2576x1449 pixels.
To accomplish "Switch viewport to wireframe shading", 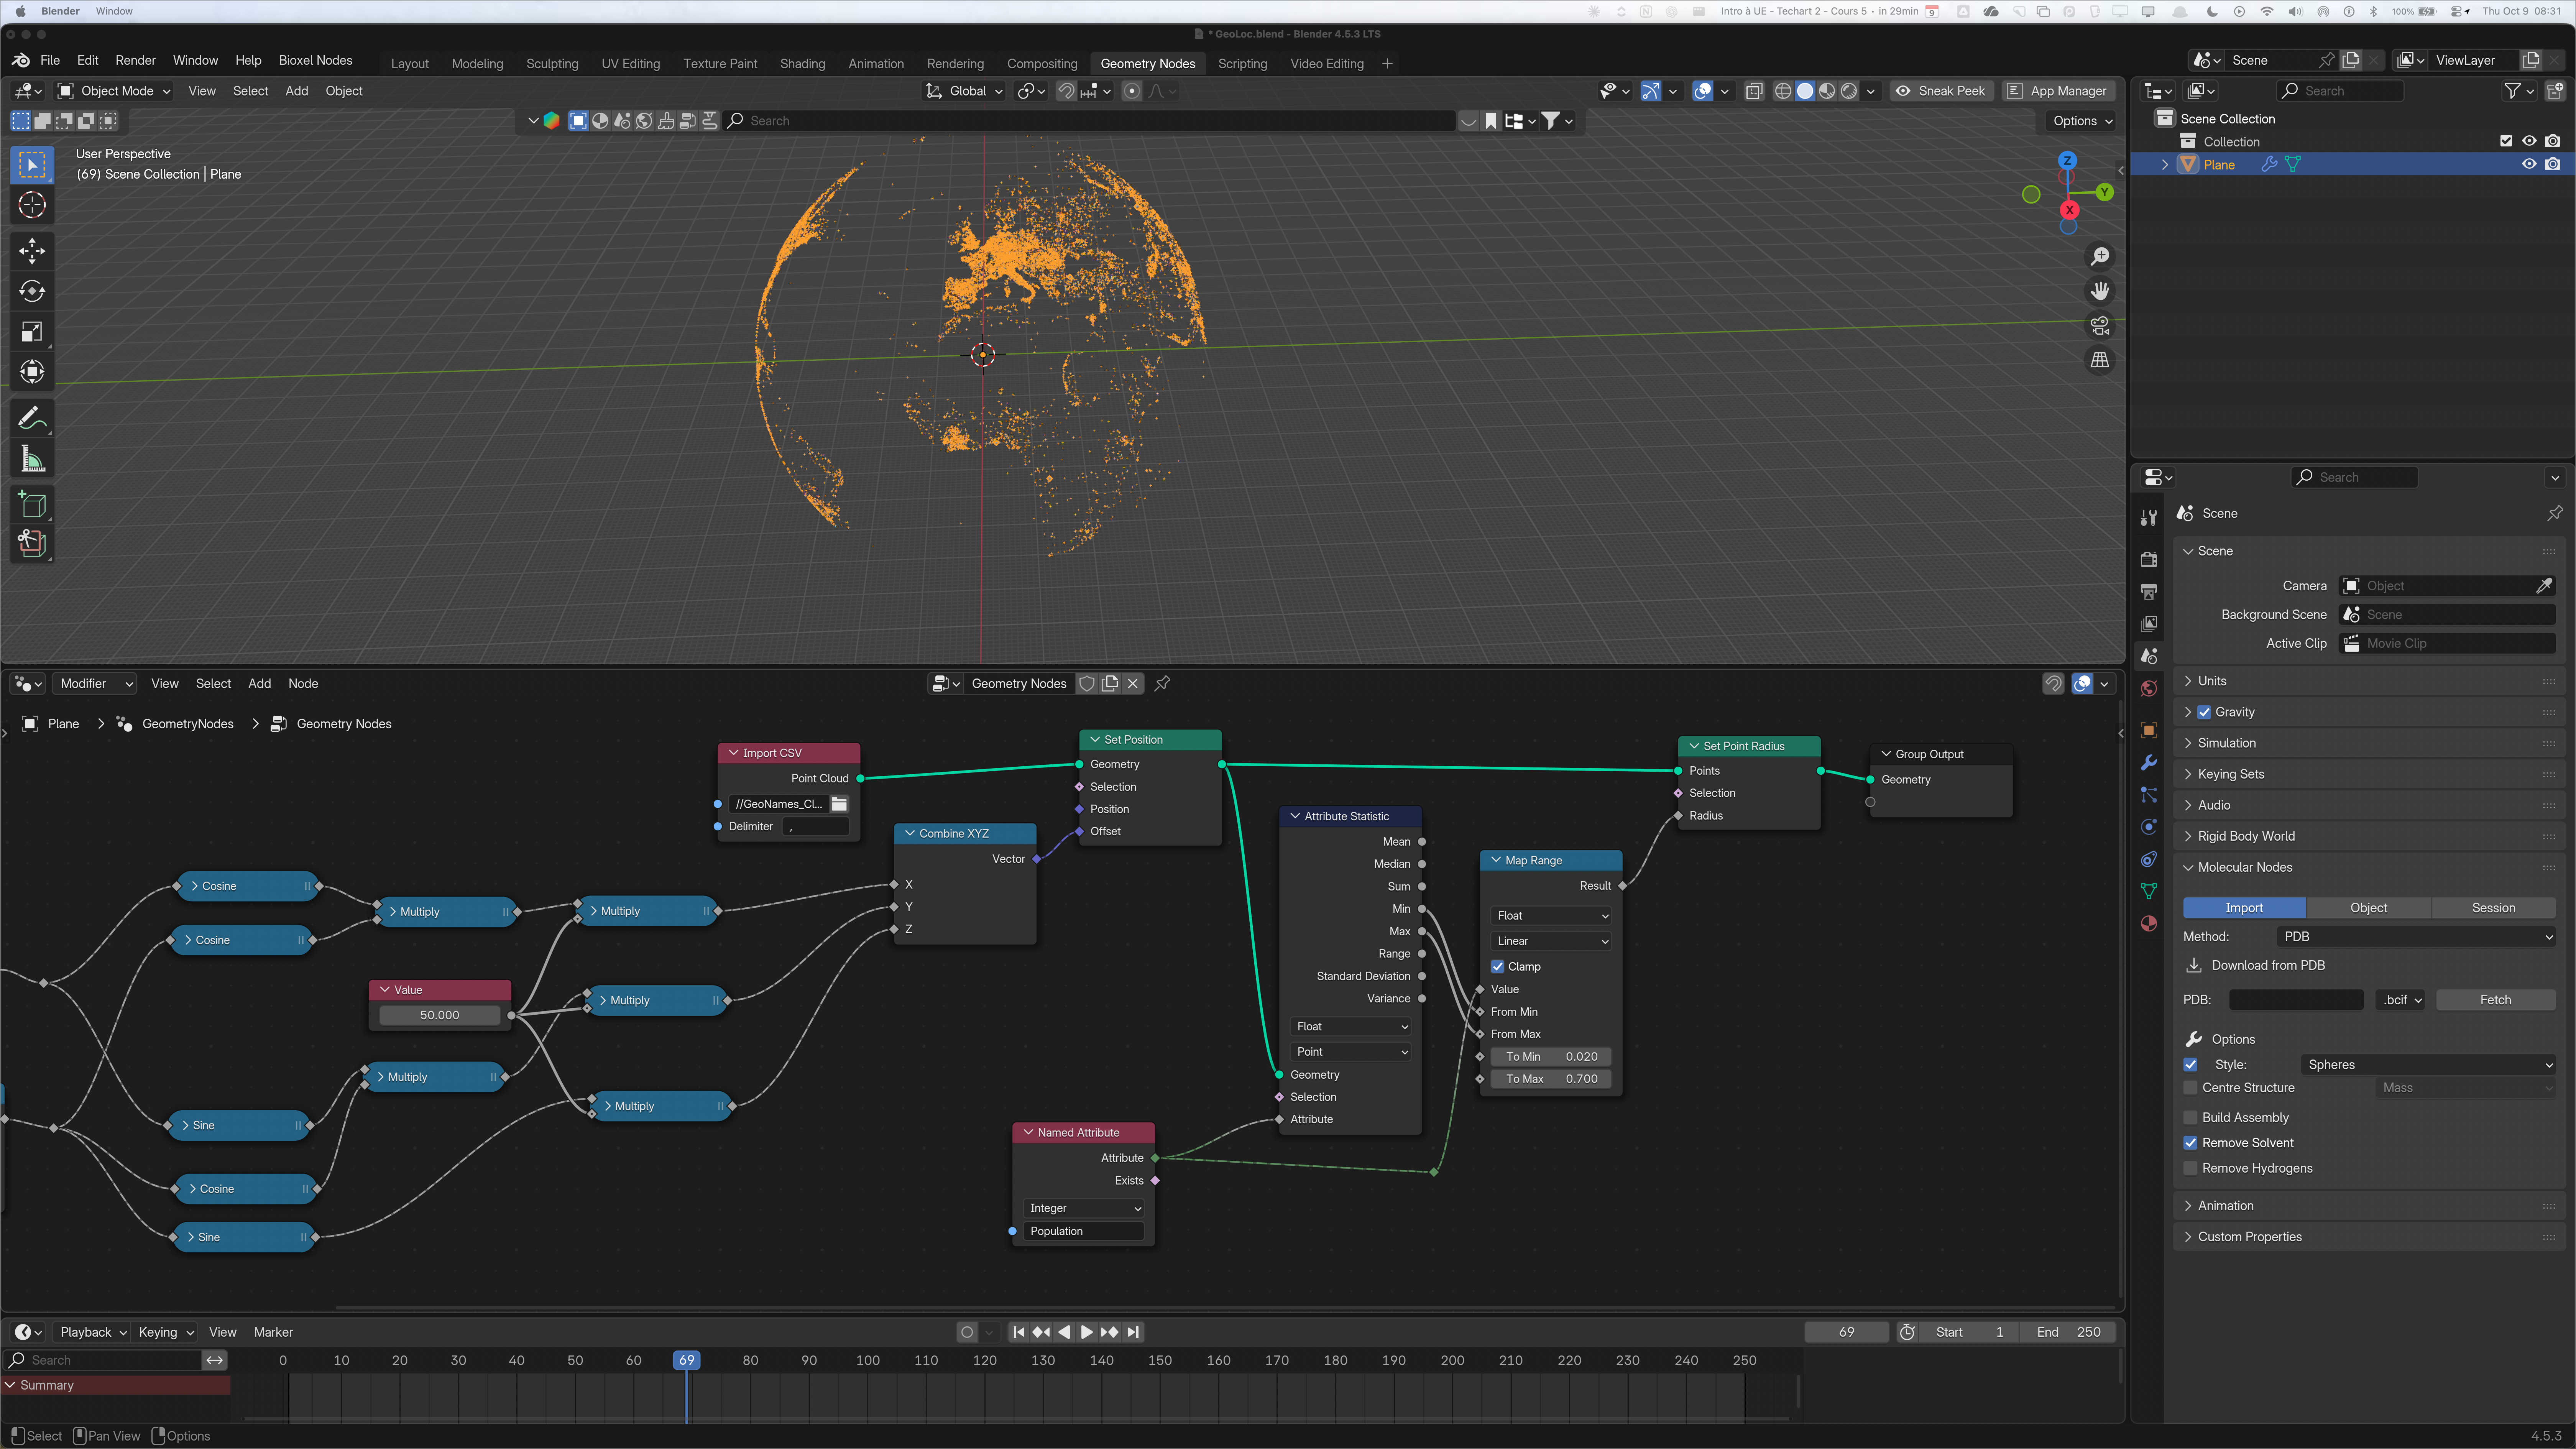I will pos(1782,91).
